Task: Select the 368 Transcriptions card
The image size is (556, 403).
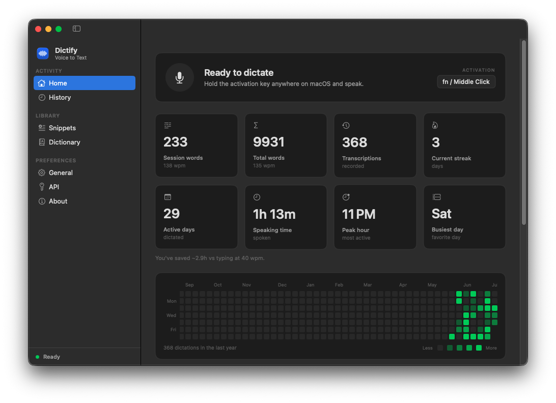Action: point(375,146)
